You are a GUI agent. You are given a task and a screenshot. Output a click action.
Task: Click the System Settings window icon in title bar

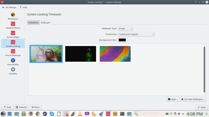[x=2, y=2]
